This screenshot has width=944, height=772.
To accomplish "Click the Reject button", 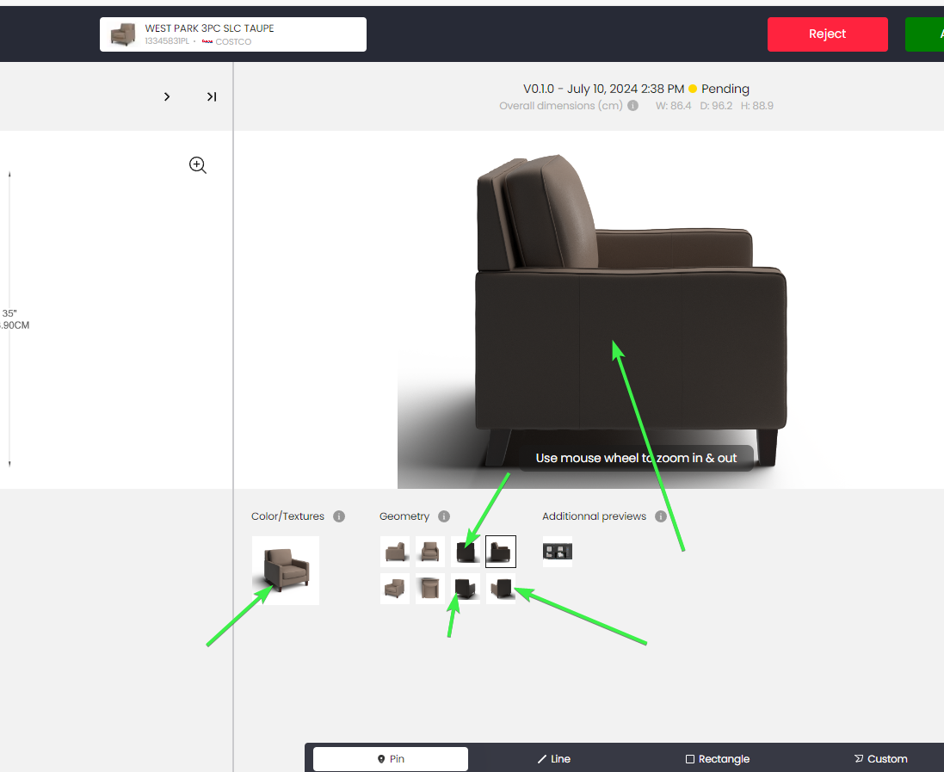I will click(x=827, y=34).
